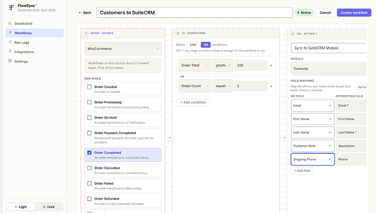Edit the Order Count value 5 field
This screenshot has height=213, width=376.
click(x=251, y=86)
